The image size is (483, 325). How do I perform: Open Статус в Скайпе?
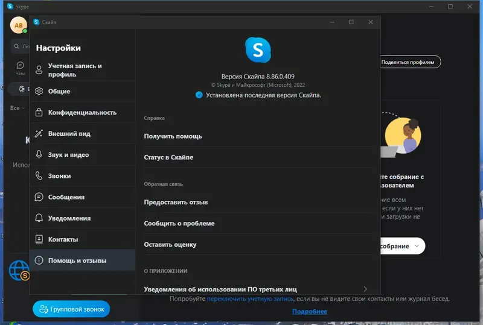[x=258, y=157]
